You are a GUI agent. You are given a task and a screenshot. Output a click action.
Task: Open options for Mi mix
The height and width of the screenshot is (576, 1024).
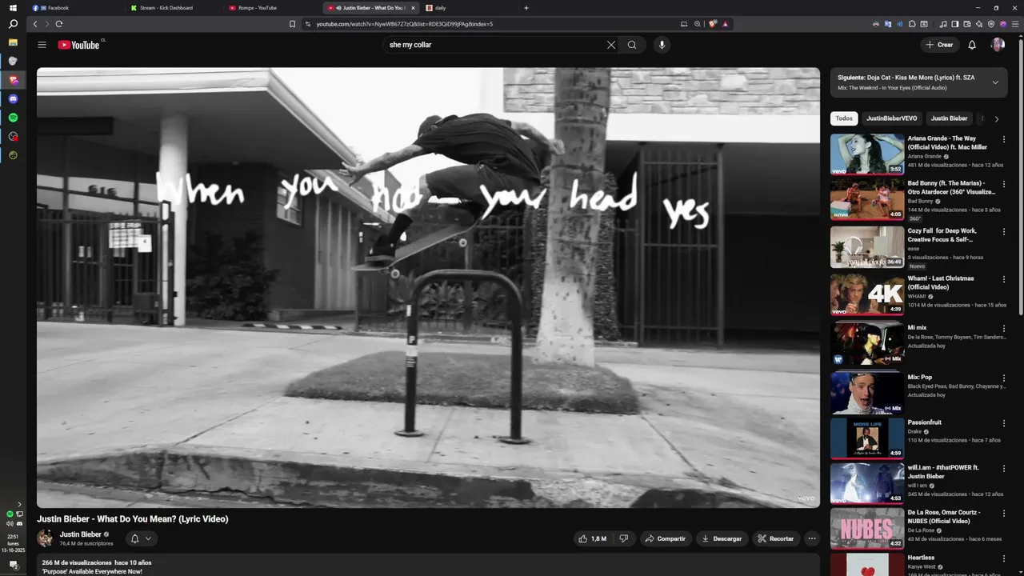[1004, 329]
